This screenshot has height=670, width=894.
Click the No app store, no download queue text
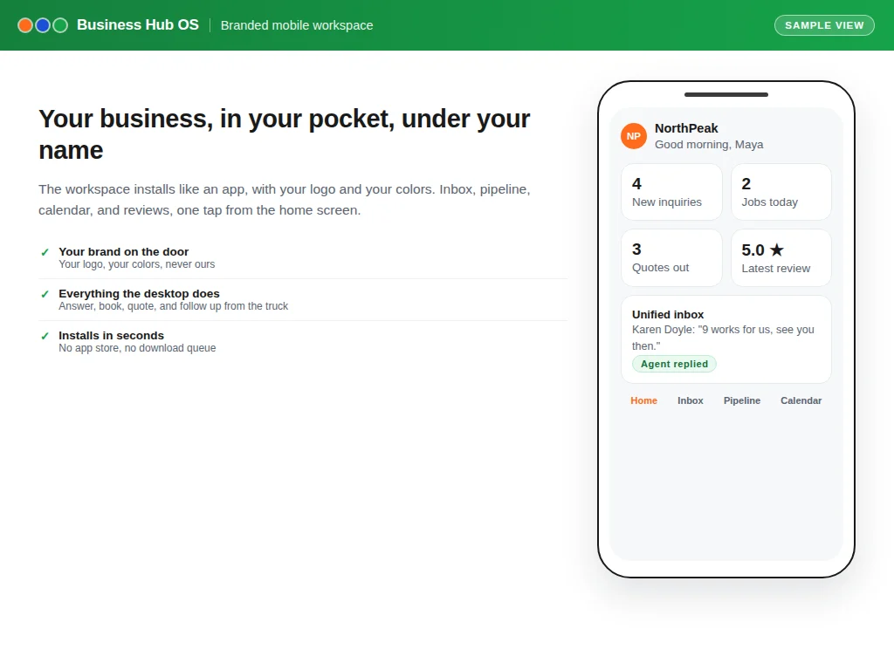click(137, 348)
